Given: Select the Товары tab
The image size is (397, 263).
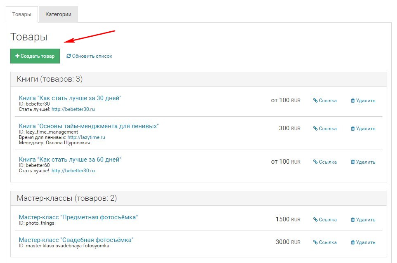Looking at the screenshot, I should (x=21, y=14).
